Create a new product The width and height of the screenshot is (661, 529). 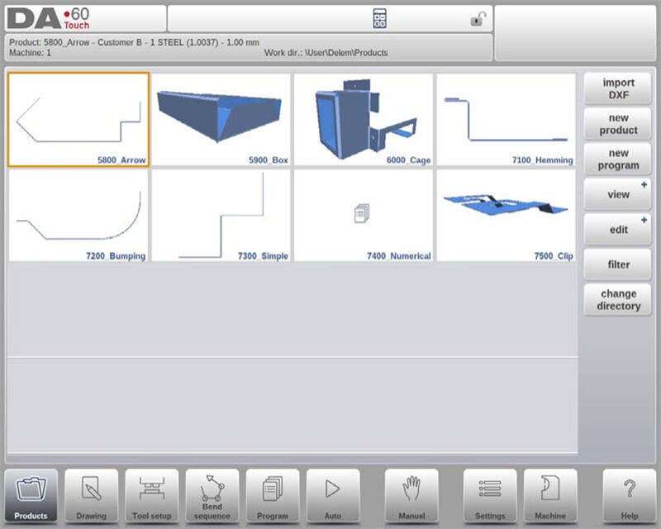coord(618,124)
